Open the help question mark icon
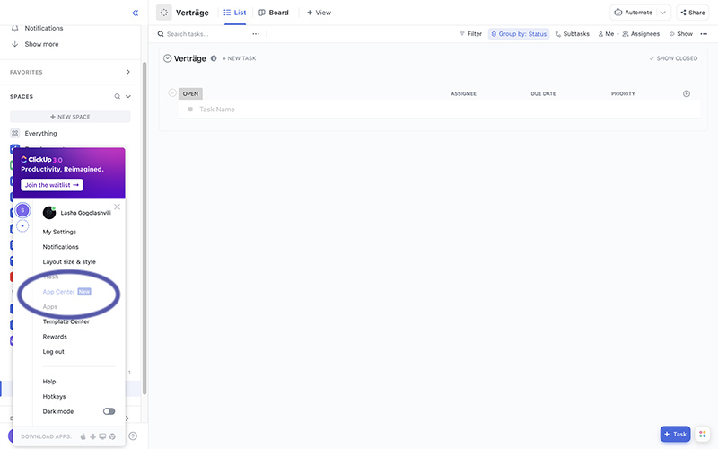The height and width of the screenshot is (449, 718). tap(133, 436)
